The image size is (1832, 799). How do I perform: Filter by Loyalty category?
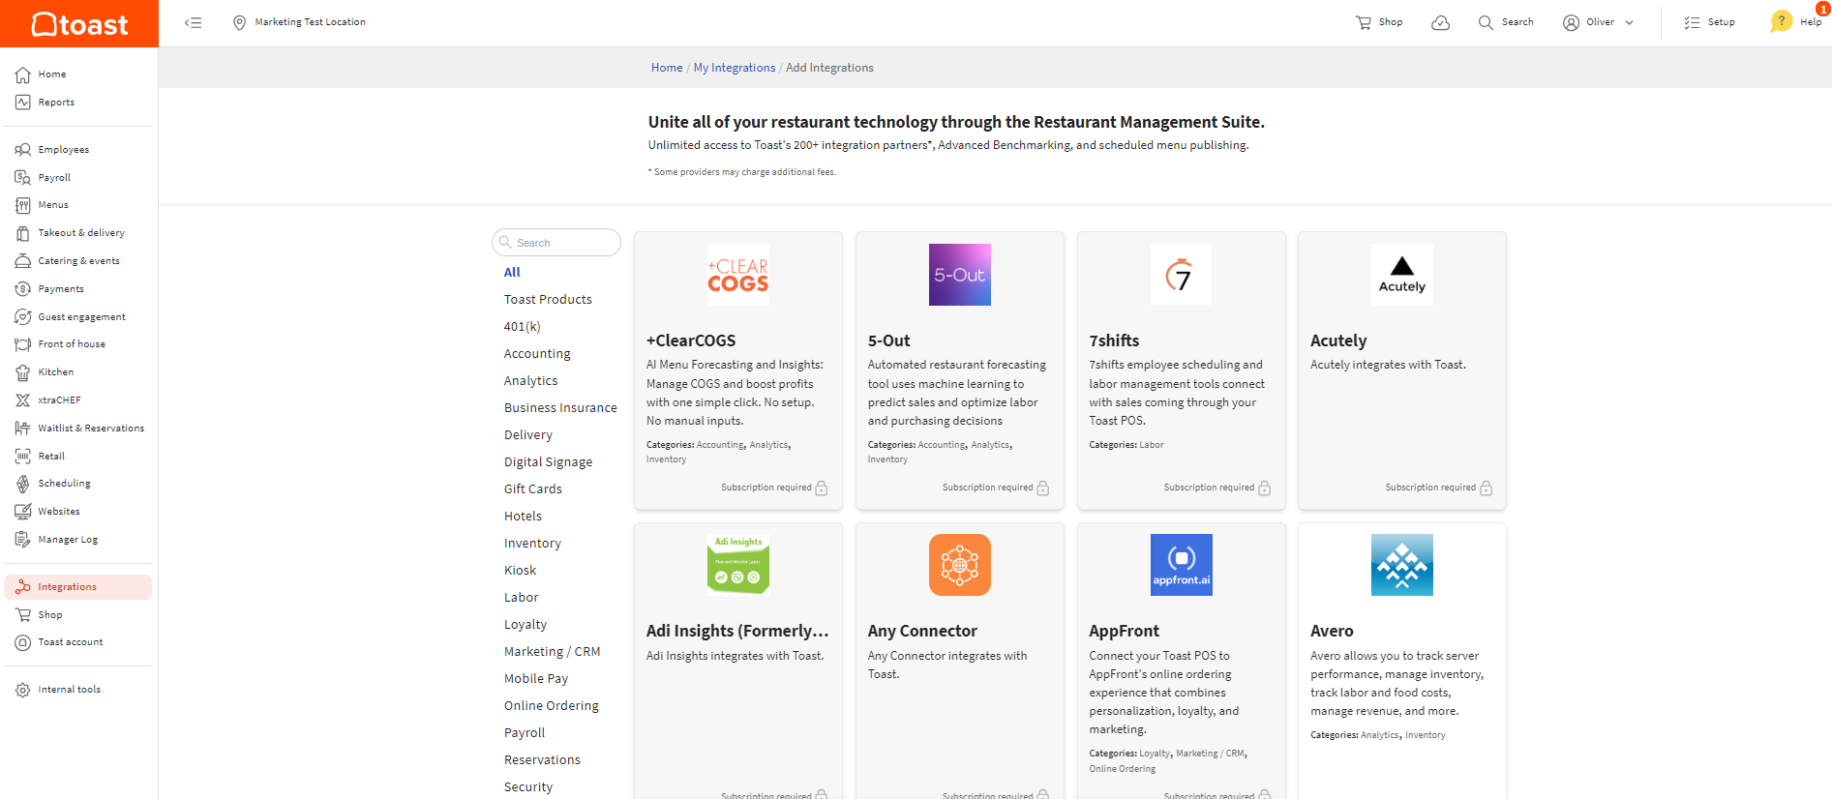click(x=526, y=625)
